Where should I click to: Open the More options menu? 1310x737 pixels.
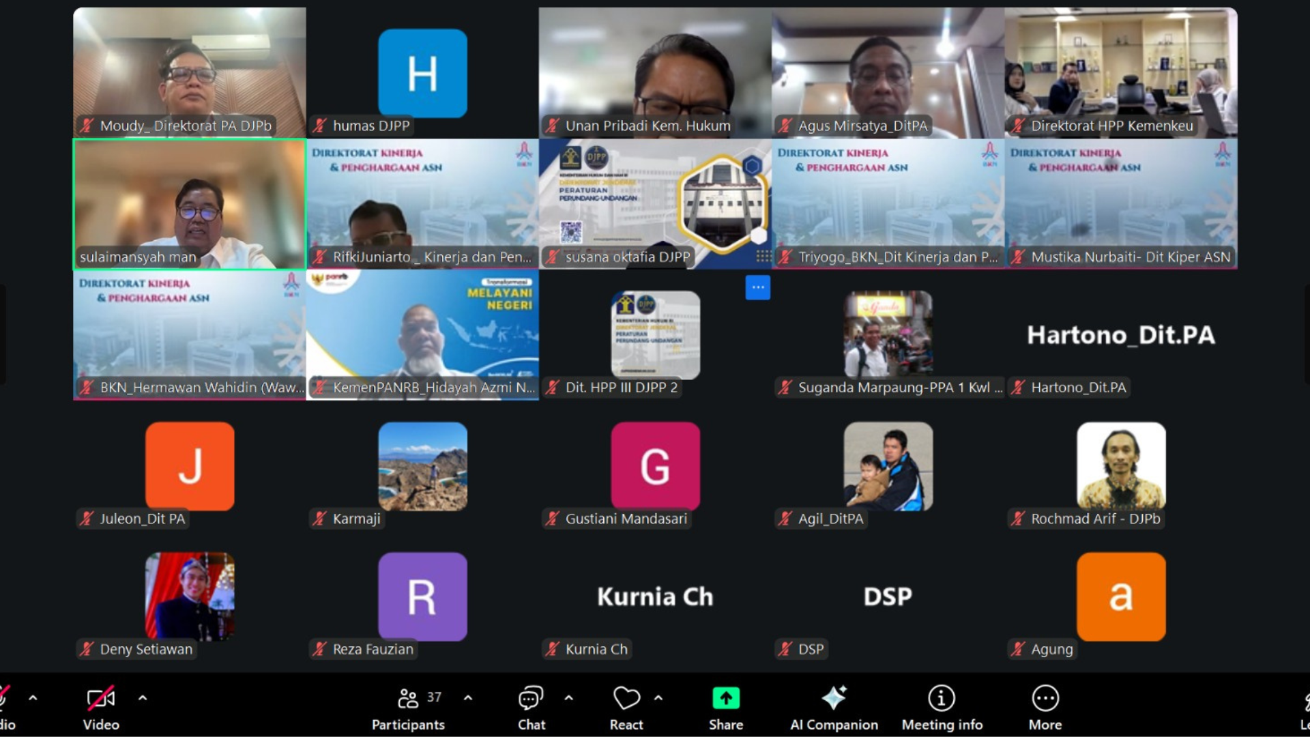pos(1045,698)
